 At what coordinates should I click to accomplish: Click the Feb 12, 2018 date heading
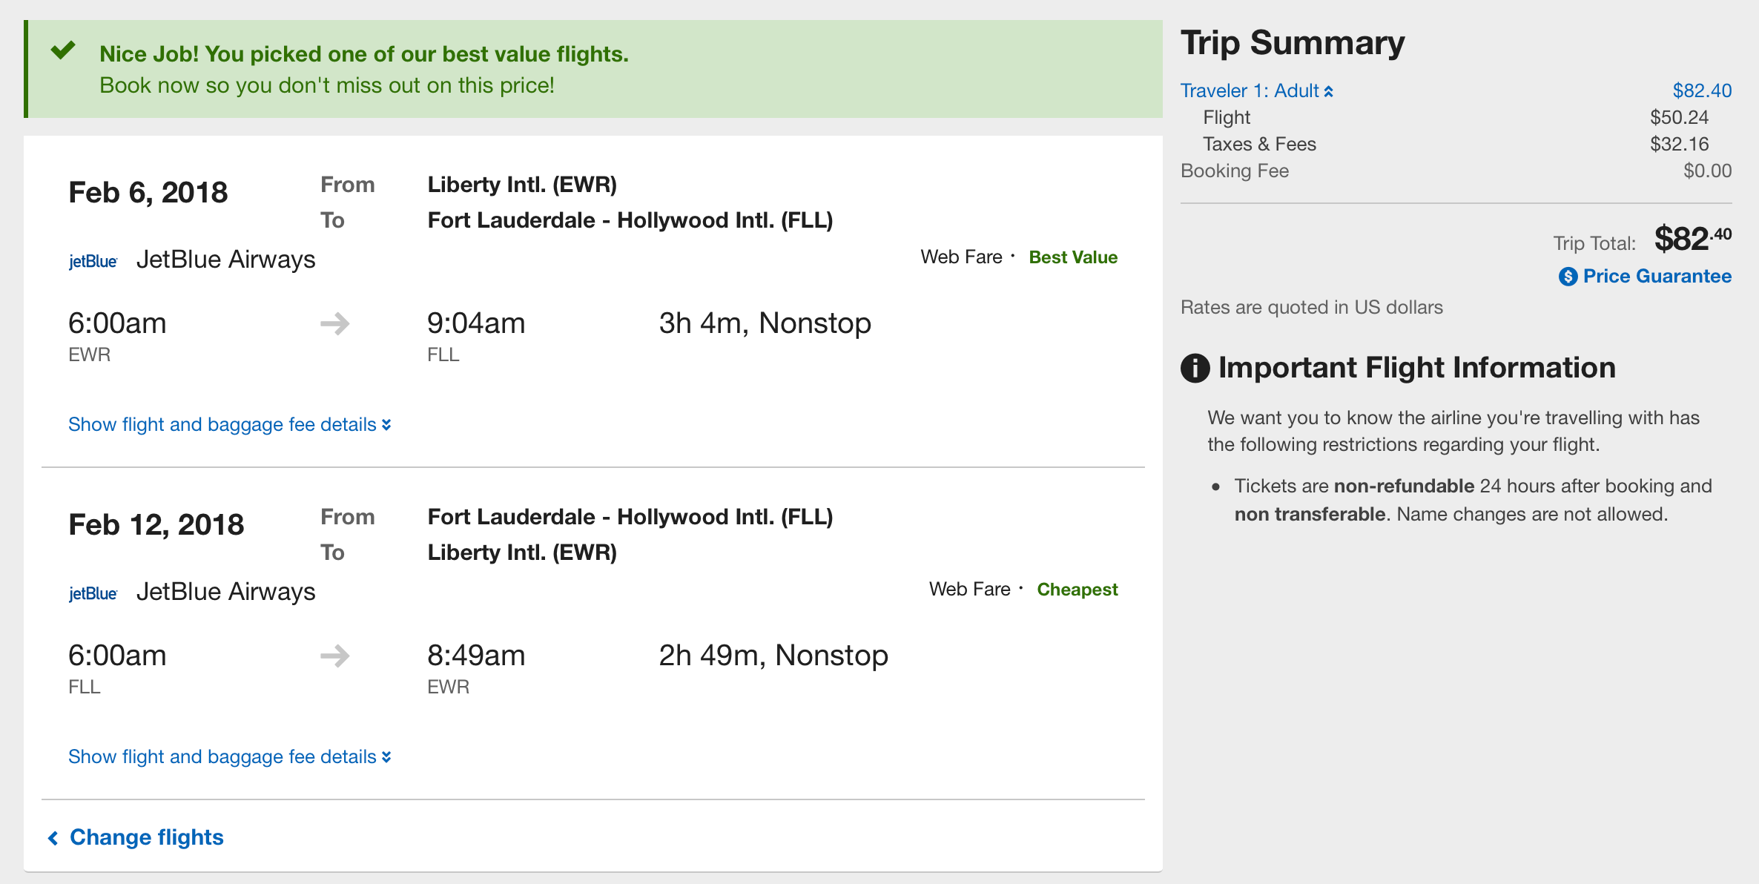[156, 525]
